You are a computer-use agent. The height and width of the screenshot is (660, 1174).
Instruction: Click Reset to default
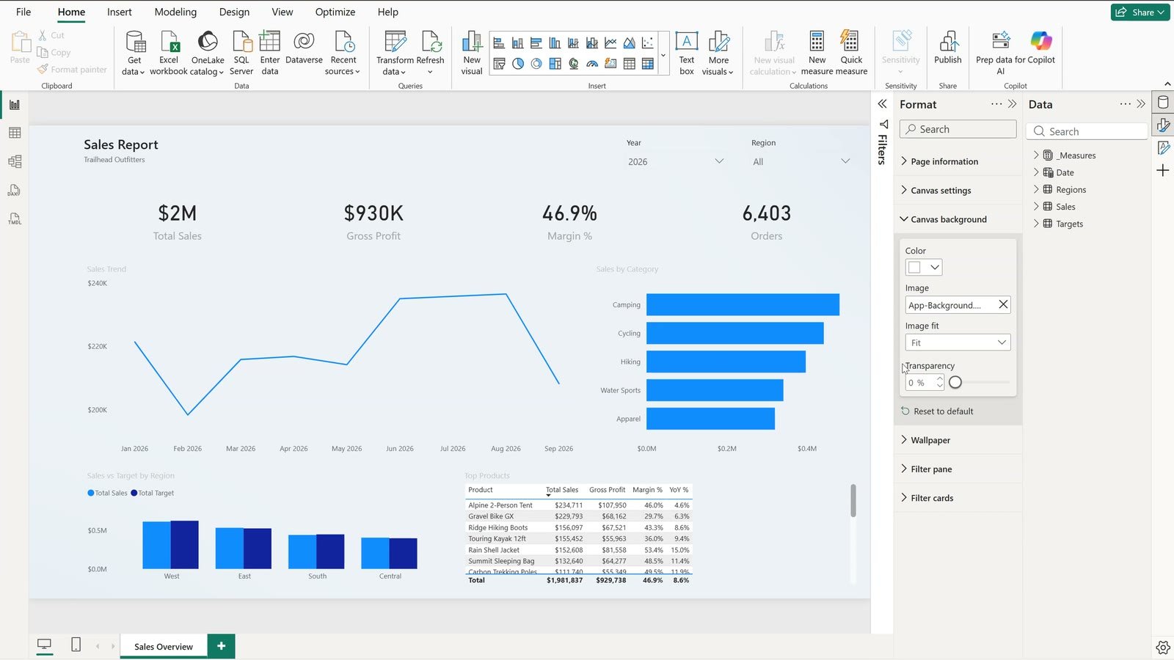pyautogui.click(x=937, y=411)
